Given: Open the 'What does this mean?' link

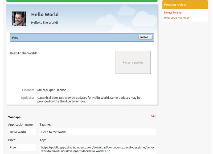Looking at the screenshot, I should [x=177, y=18].
